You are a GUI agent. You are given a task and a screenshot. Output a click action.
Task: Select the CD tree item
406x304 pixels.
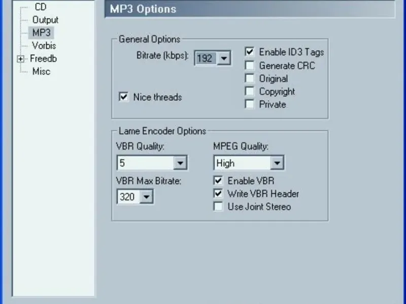click(x=41, y=7)
